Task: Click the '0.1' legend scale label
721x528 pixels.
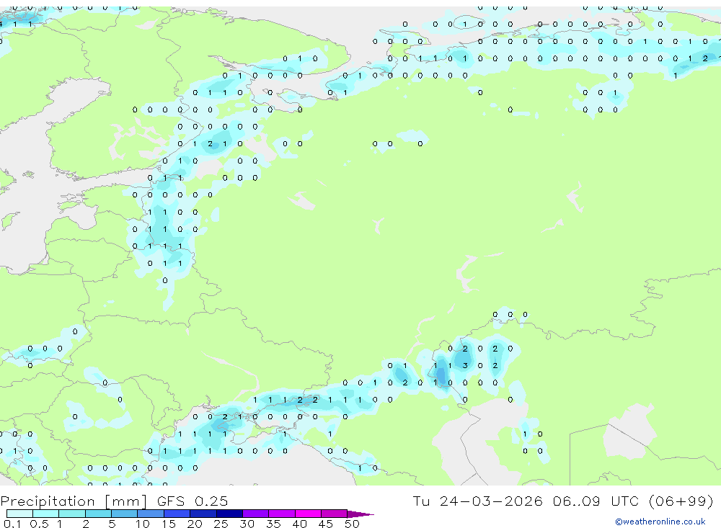Action: [12, 524]
